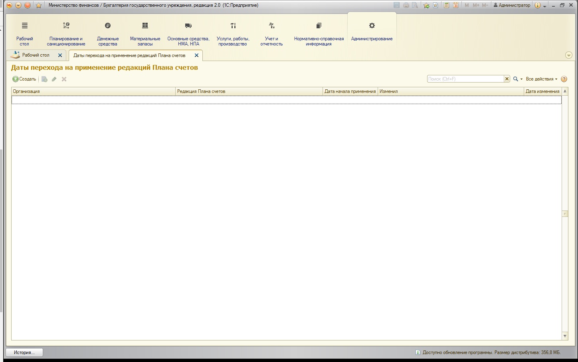This screenshot has width=578, height=362.
Task: Add current page to favorites
Action: point(426,5)
